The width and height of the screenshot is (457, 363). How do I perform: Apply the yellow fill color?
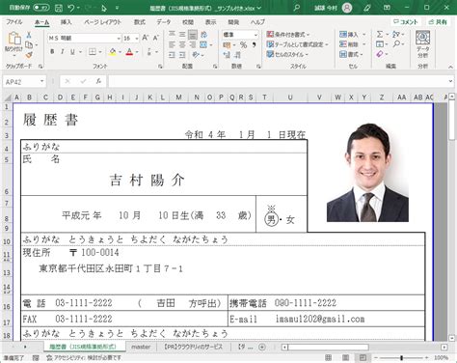click(x=113, y=51)
